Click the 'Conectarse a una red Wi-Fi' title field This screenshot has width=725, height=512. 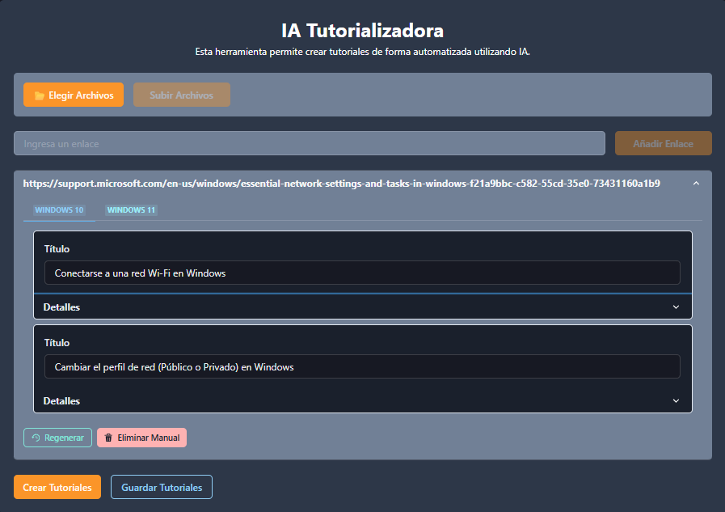[362, 273]
